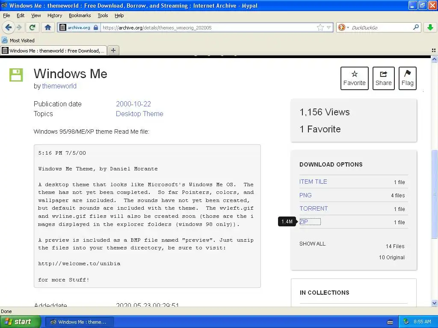Image resolution: width=438 pixels, height=328 pixels.
Task: Click the 10 Original files text
Action: click(x=391, y=257)
